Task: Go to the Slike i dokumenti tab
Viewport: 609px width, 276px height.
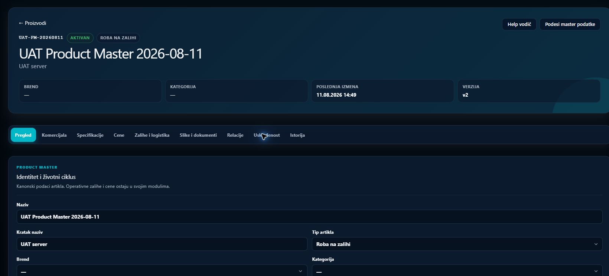Action: pos(198,135)
